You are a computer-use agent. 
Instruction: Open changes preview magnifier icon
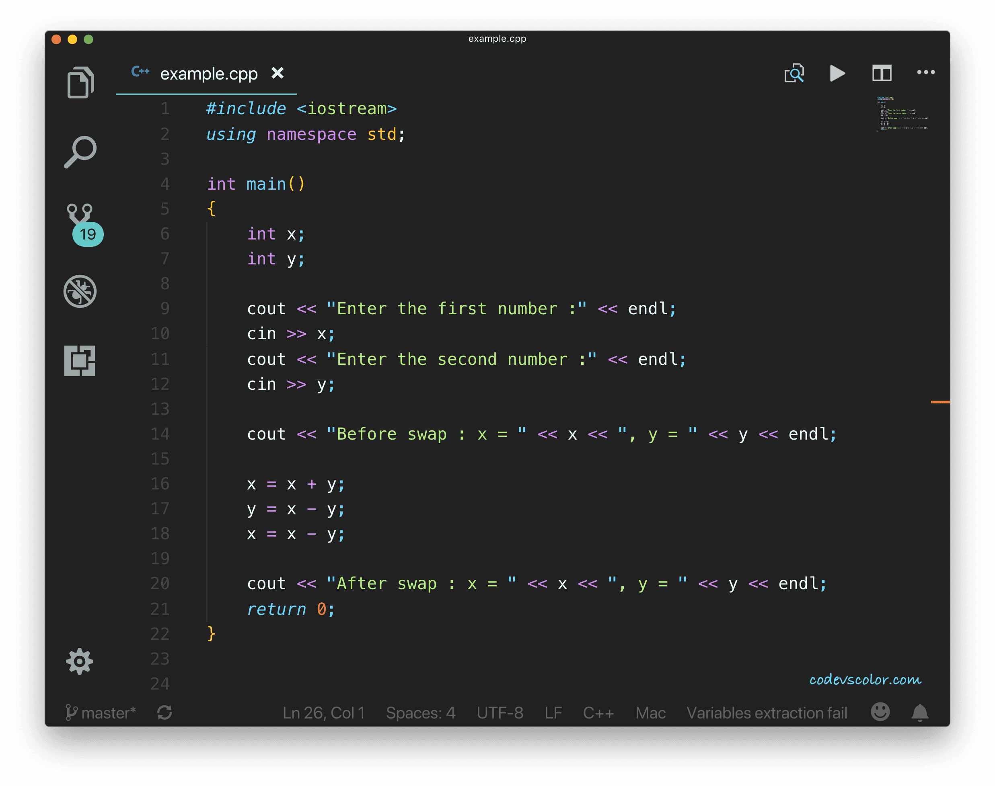794,73
